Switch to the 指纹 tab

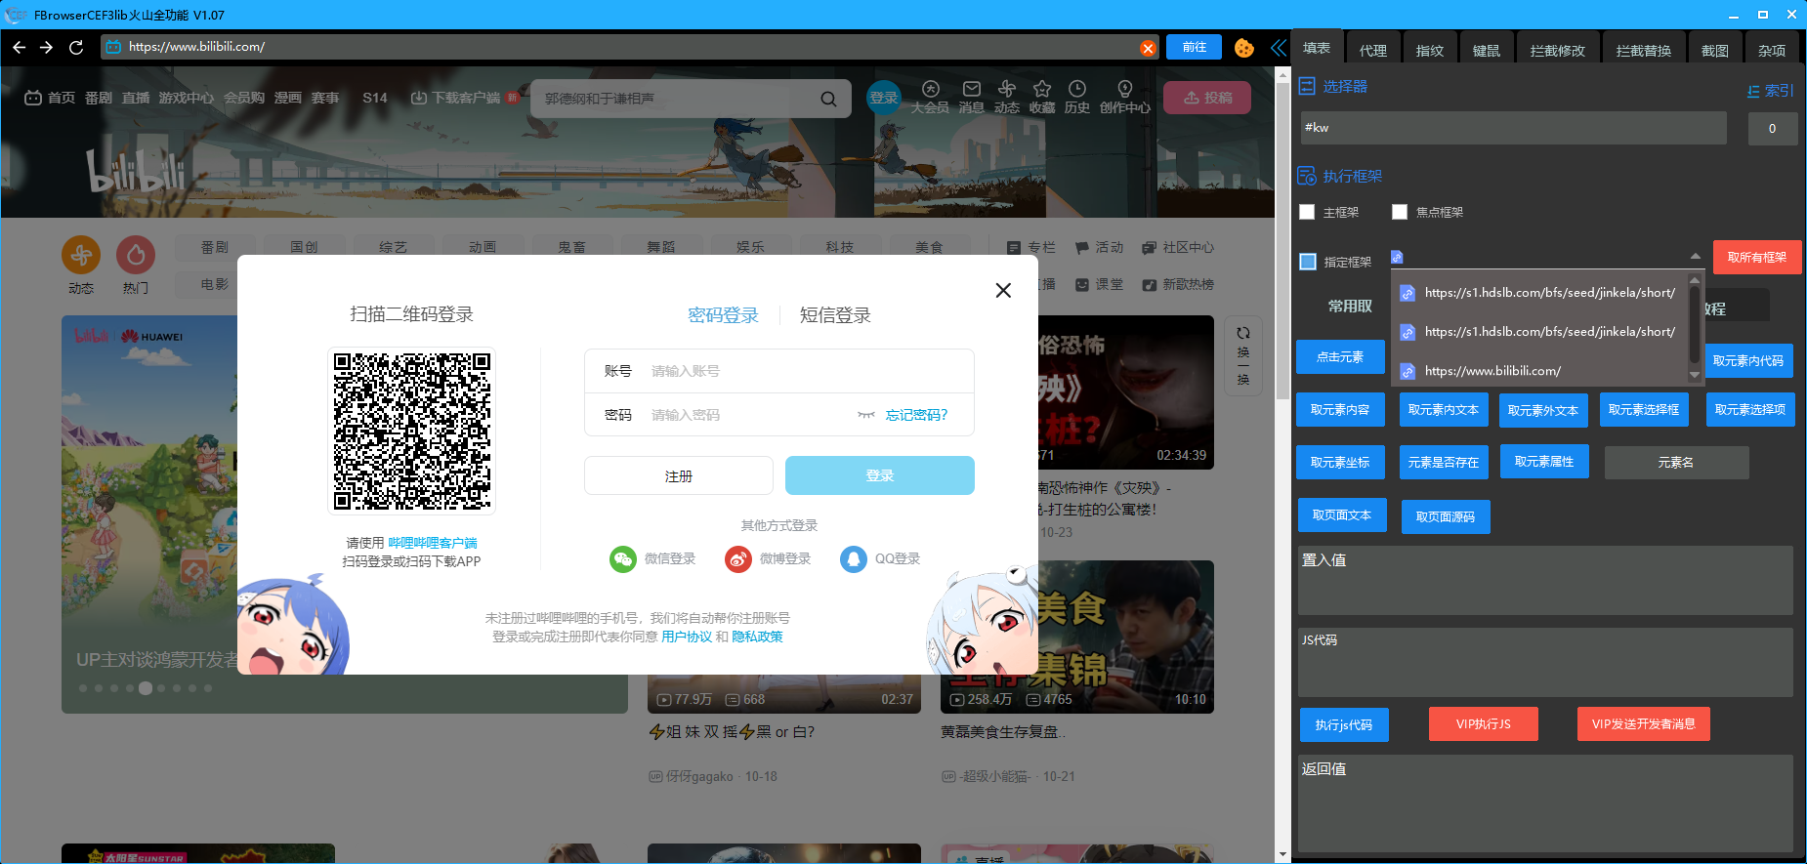coord(1429,50)
